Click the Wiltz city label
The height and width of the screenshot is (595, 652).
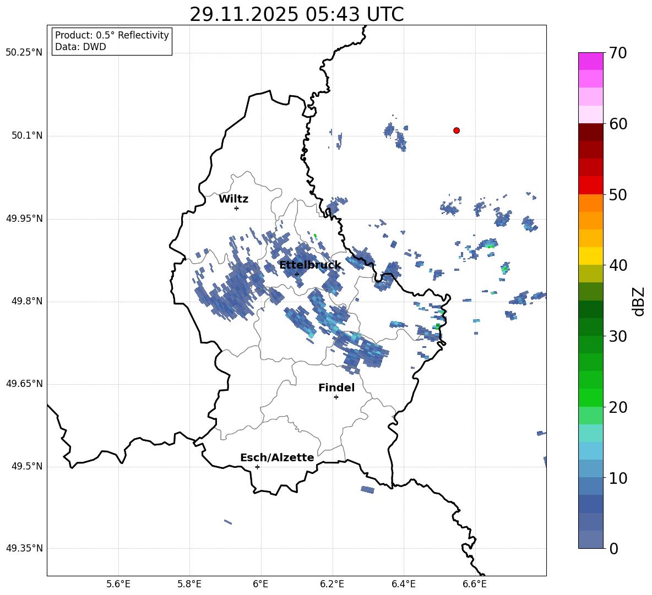point(233,199)
